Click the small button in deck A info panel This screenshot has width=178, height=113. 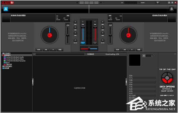[68, 15]
